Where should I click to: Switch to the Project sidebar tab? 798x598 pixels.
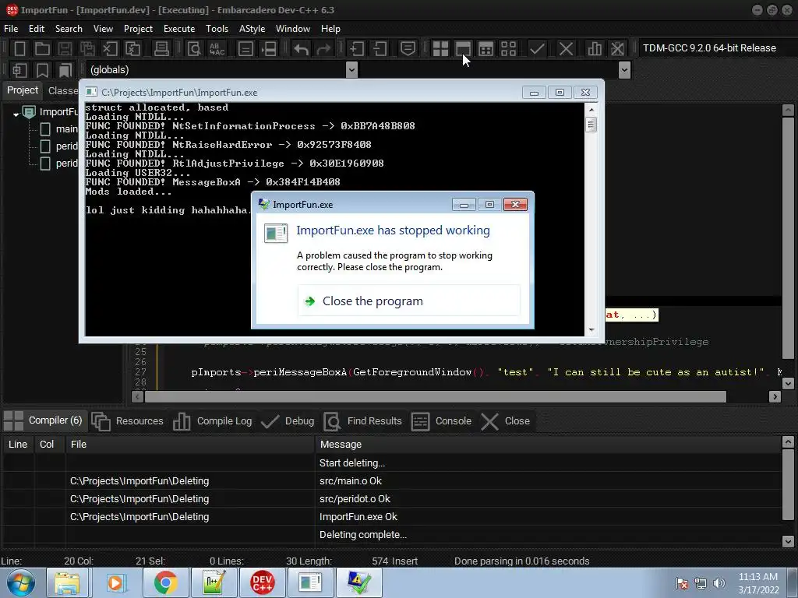point(23,90)
